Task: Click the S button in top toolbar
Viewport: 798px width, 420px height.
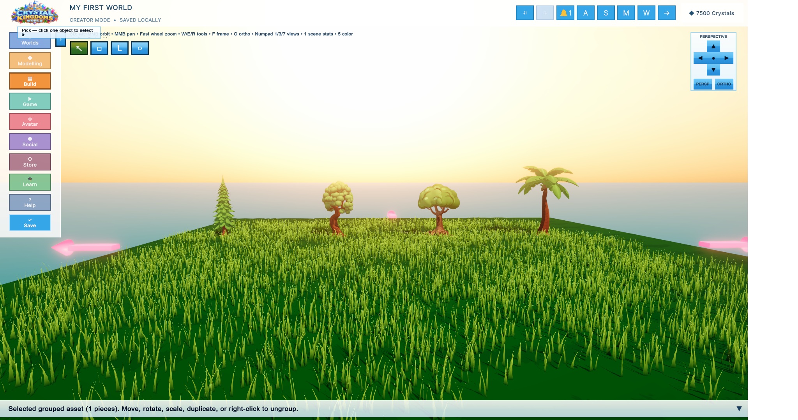Action: pyautogui.click(x=606, y=13)
